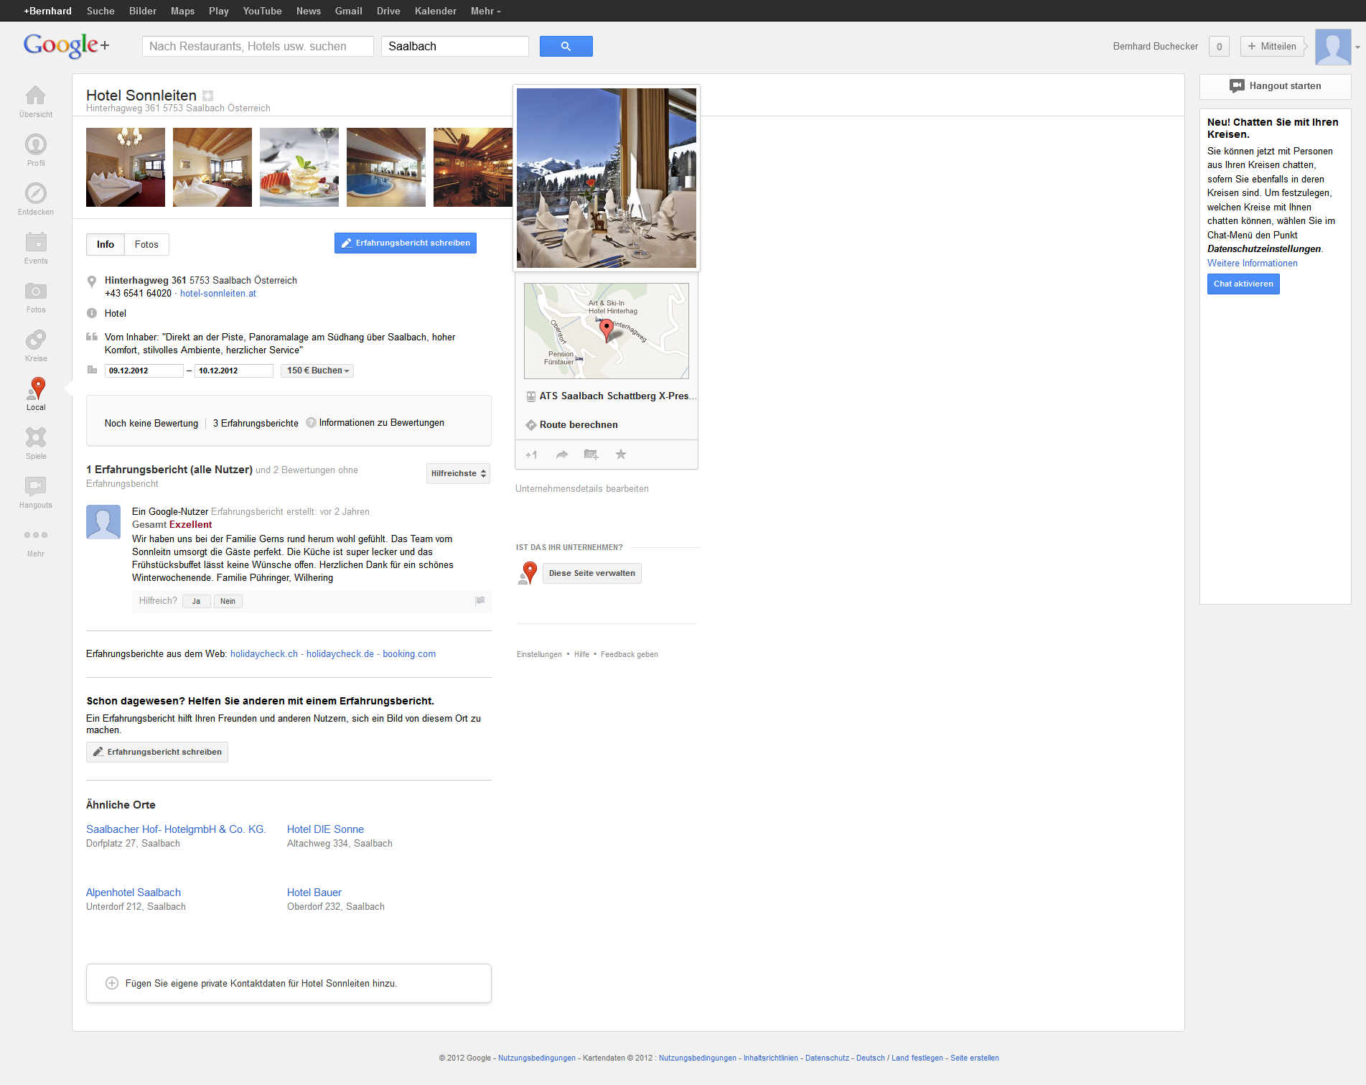Open Saalbacher Hof- HotelgmbH link
The height and width of the screenshot is (1085, 1366).
pos(176,829)
